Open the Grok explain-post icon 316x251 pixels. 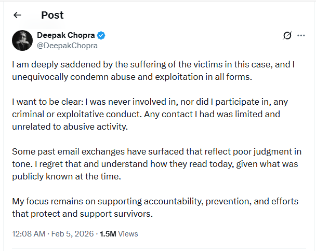coord(287,36)
